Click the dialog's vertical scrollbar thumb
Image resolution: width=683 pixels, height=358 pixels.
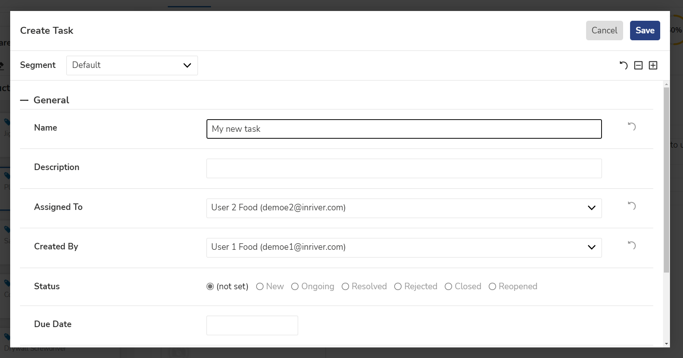(666, 180)
